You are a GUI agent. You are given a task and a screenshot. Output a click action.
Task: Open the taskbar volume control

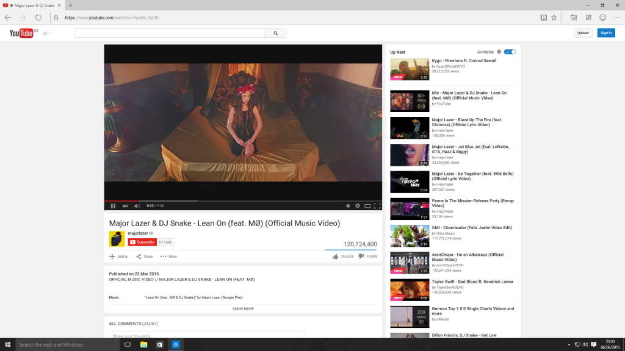pos(585,345)
